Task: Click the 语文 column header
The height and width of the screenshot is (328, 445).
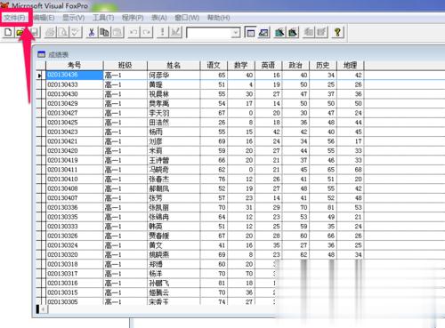Action: pyautogui.click(x=214, y=66)
